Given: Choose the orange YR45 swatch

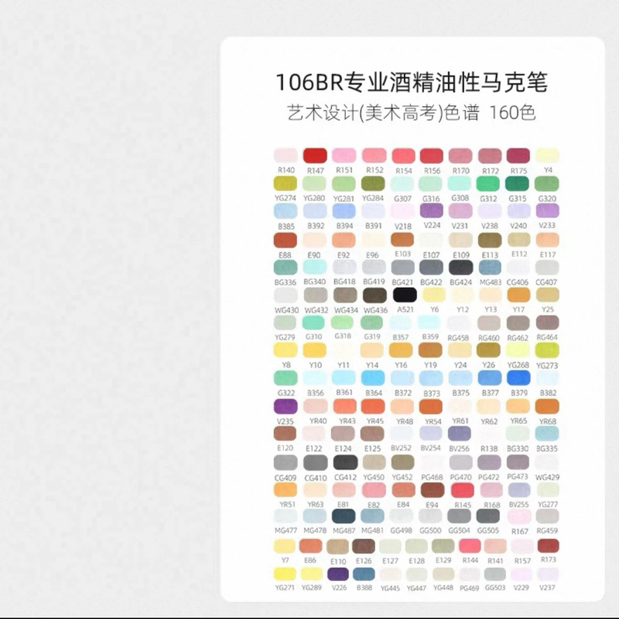Looking at the screenshot, I should pyautogui.click(x=373, y=406).
